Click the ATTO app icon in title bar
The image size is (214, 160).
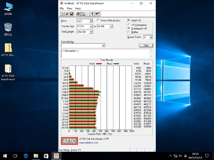[x=62, y=3]
